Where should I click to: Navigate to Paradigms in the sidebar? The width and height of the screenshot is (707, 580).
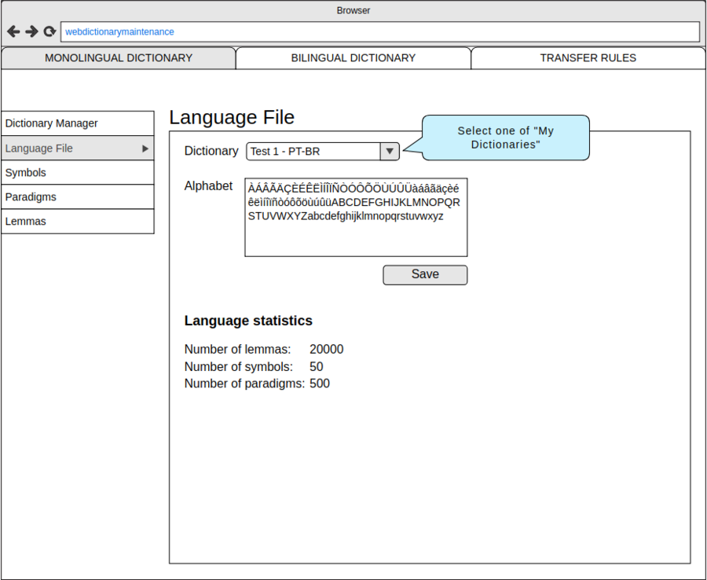click(78, 197)
